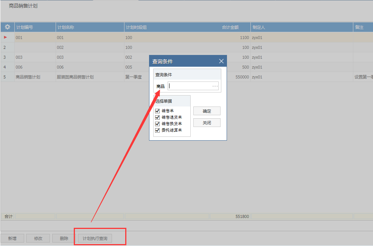Viewport: 373px width, 246px height.
Task: Click the 商品销售计划 page title
Action: [23, 6]
